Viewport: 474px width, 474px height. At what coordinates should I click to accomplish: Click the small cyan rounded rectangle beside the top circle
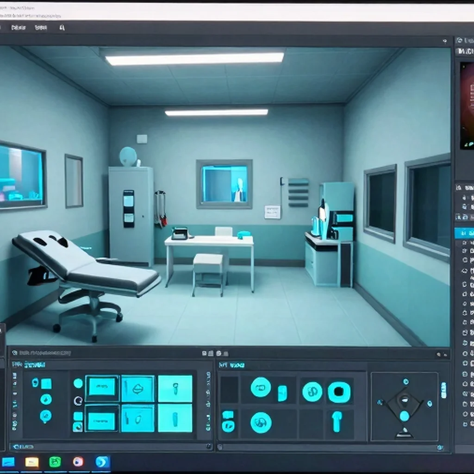coord(282,393)
